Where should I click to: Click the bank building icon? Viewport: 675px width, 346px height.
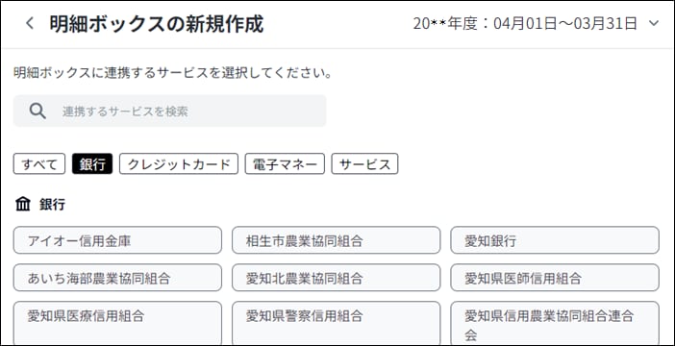(23, 204)
